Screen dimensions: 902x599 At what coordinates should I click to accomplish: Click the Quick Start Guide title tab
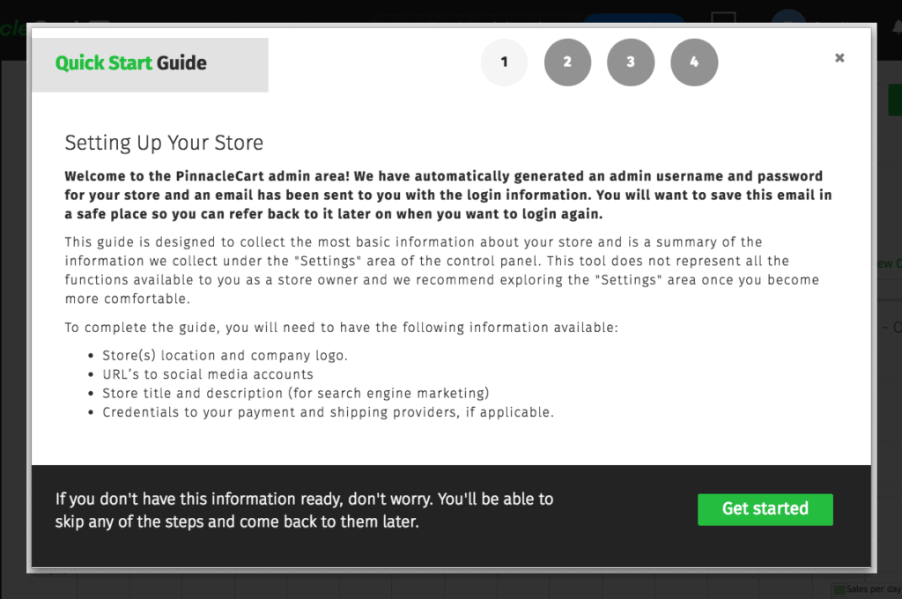click(150, 64)
